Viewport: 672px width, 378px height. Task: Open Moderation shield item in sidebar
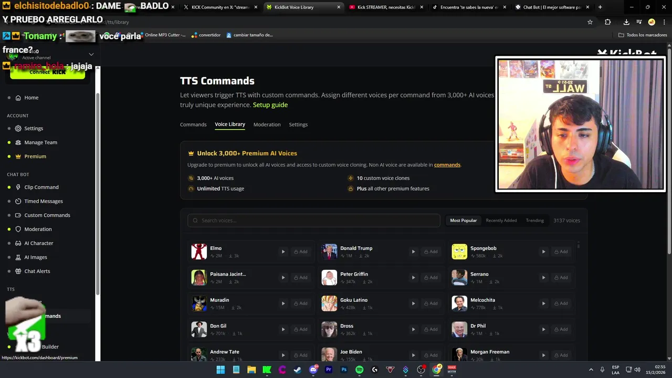(38, 229)
